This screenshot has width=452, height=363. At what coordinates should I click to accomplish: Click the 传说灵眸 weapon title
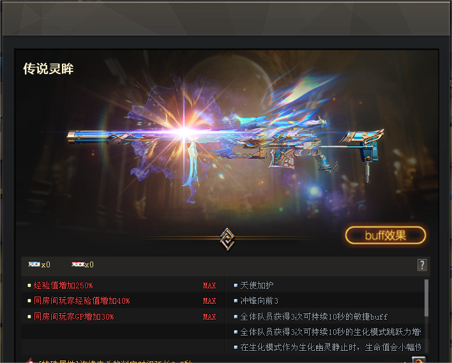(48, 68)
